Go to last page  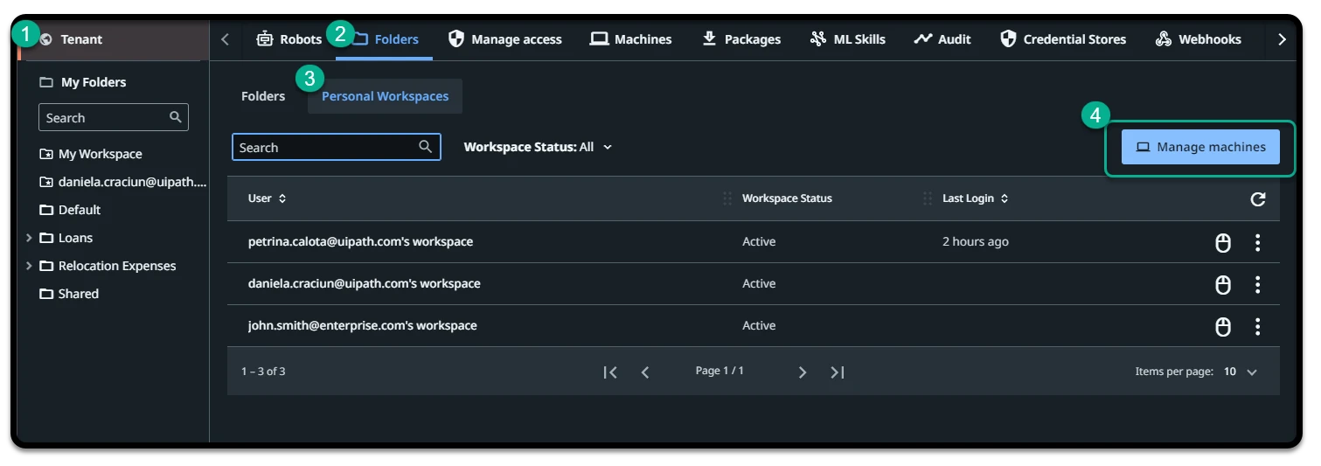coord(838,372)
